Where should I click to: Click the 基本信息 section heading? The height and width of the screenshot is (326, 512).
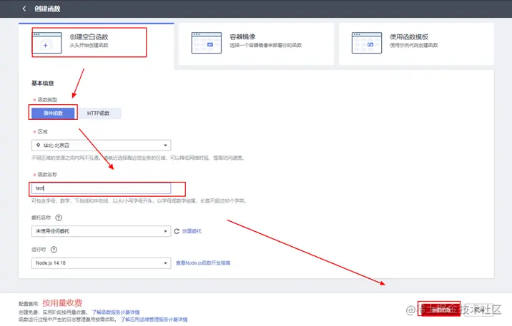42,83
